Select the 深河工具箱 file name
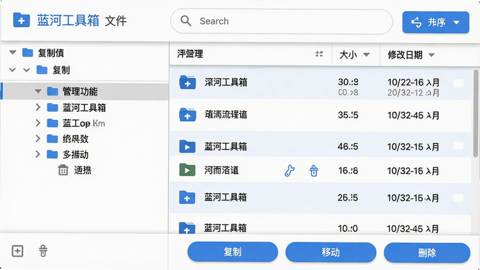The height and width of the screenshot is (270, 480). tap(226, 82)
